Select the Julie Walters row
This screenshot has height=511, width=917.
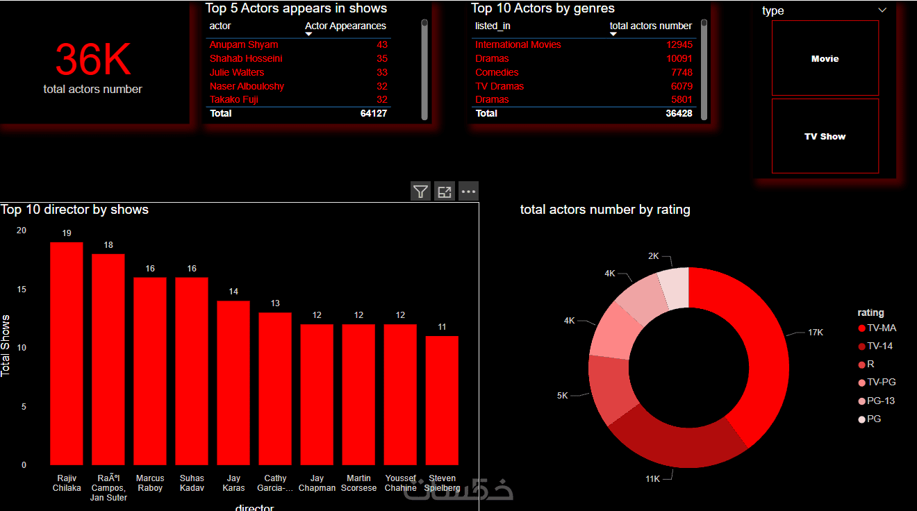pyautogui.click(x=299, y=72)
